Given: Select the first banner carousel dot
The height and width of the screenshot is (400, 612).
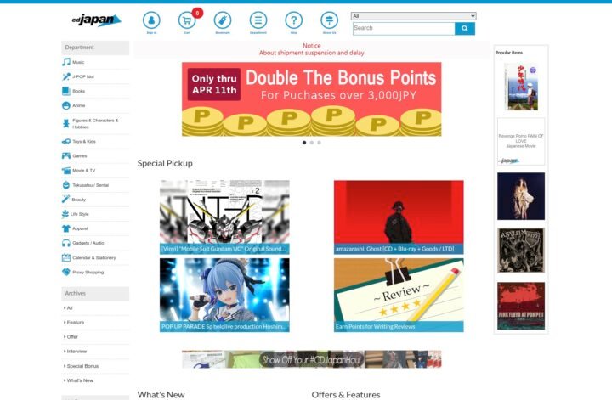Looking at the screenshot, I should point(304,143).
